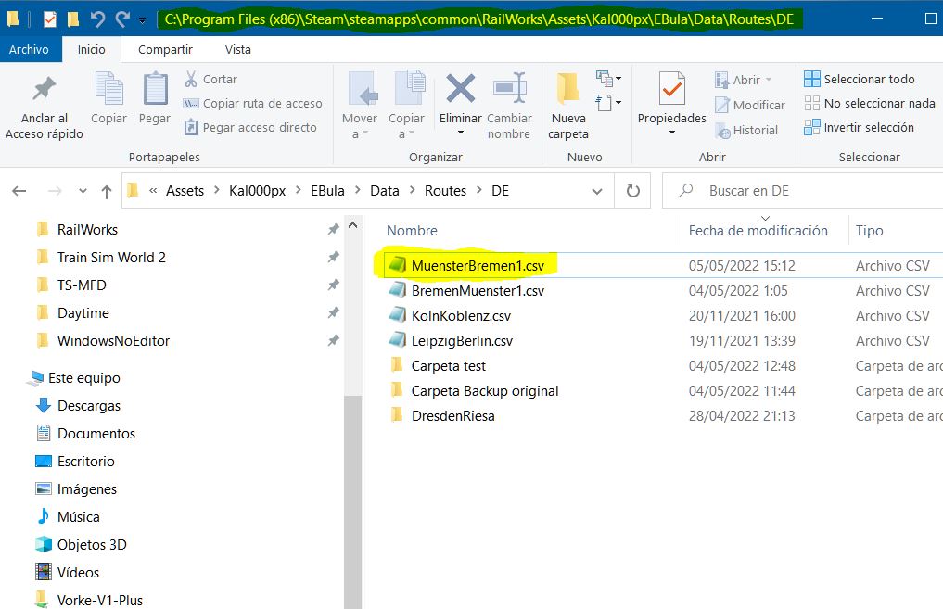Click the Copiar icon in Portapapeles
Image resolution: width=943 pixels, height=609 pixels.
(108, 90)
